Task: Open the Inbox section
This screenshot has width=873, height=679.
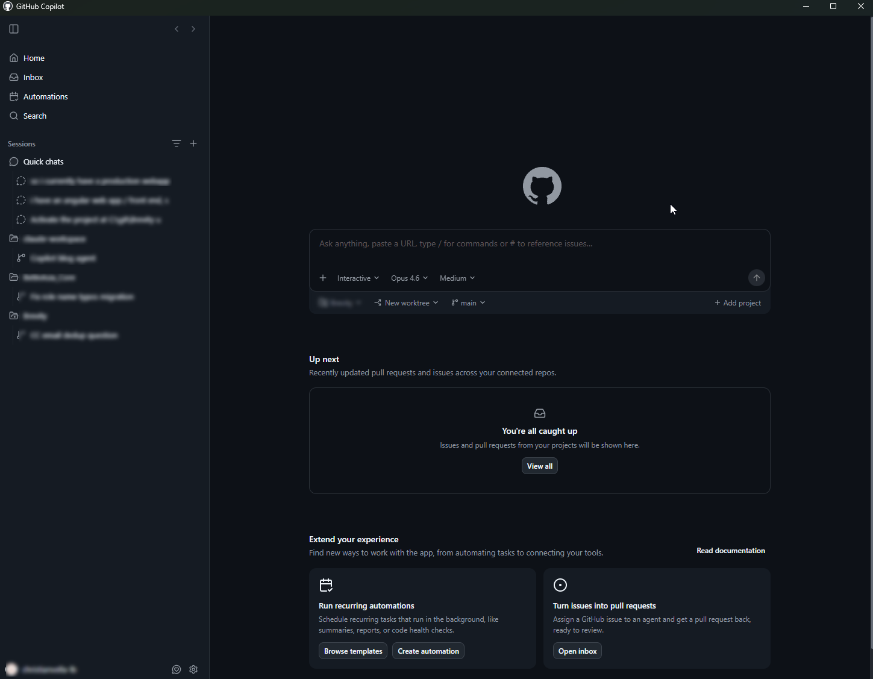Action: [104, 77]
